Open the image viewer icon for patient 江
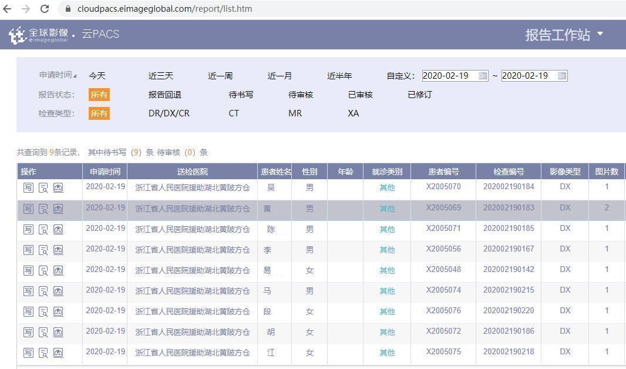This screenshot has width=626, height=369. coord(58,353)
